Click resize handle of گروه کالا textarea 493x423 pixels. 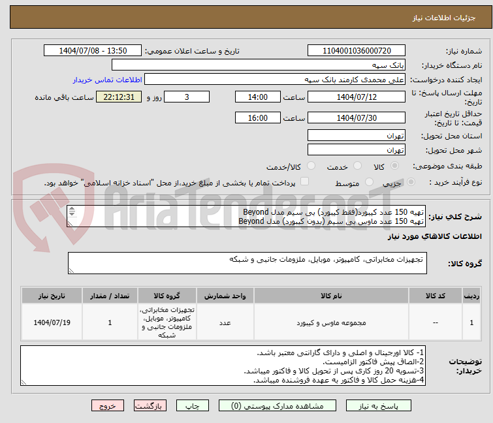pos(72,271)
